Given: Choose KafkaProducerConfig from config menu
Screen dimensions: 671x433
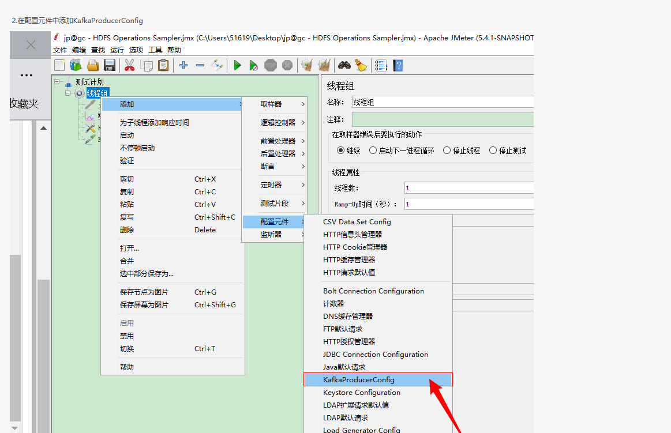Looking at the screenshot, I should [x=378, y=379].
